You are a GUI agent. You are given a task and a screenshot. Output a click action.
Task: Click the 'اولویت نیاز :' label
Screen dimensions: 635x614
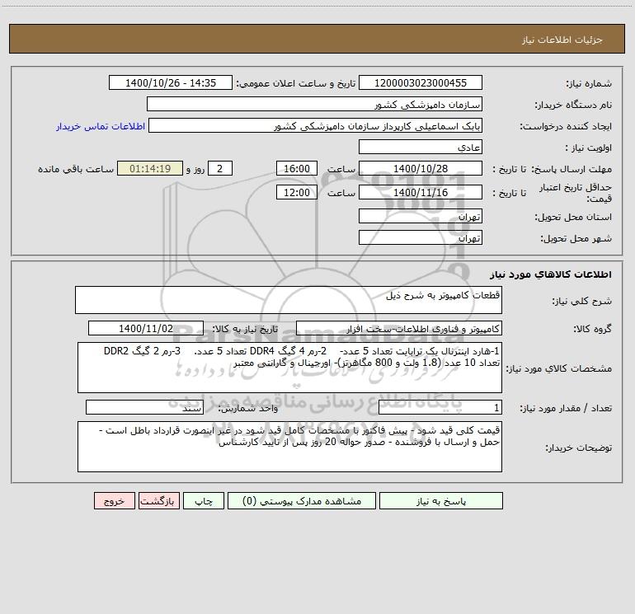click(x=589, y=148)
